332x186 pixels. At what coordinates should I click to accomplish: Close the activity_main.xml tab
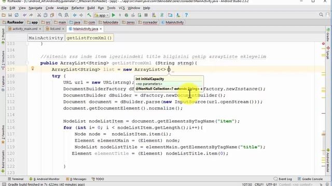(40, 29)
